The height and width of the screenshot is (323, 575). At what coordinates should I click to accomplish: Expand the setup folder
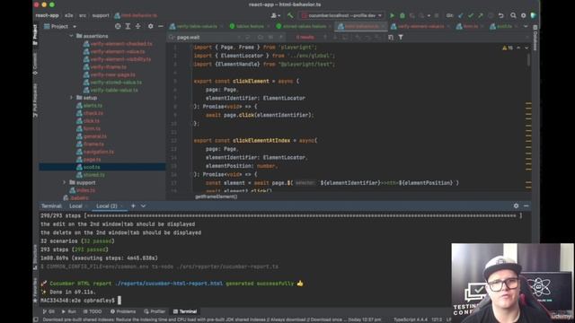tap(71, 98)
